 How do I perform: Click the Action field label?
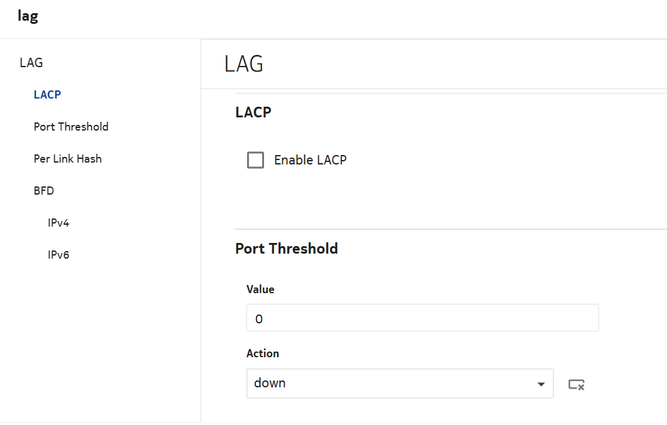263,353
